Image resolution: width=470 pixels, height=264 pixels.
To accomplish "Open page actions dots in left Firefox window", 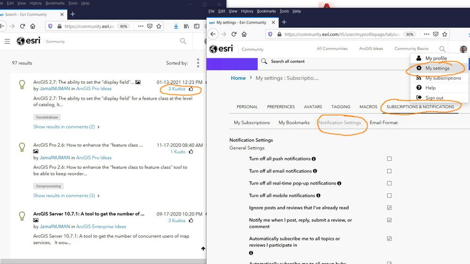I will (x=141, y=26).
